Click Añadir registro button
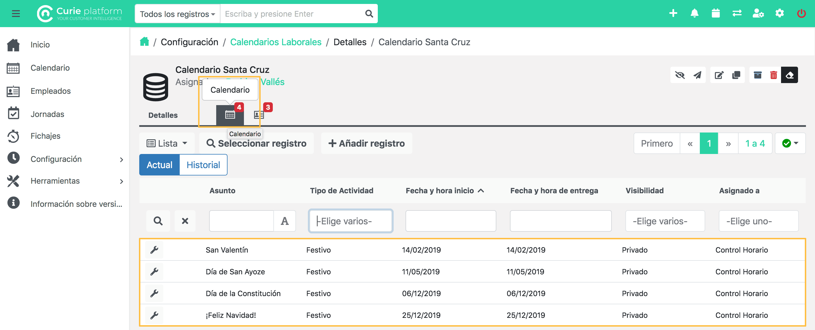The image size is (815, 330). pos(366,143)
